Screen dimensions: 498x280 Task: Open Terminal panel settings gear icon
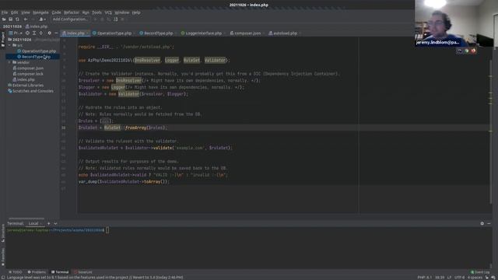coord(482,223)
